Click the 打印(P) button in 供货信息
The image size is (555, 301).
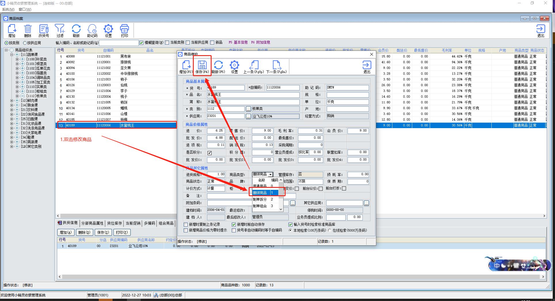pyautogui.click(x=122, y=232)
